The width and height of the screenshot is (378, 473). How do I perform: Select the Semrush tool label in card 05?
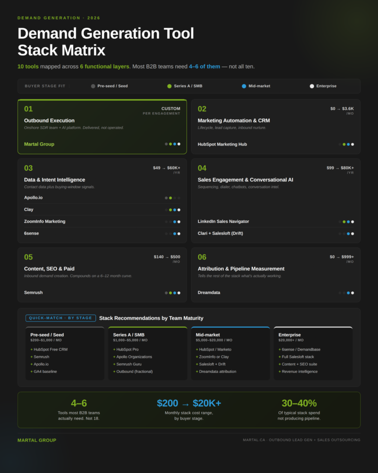click(x=33, y=292)
